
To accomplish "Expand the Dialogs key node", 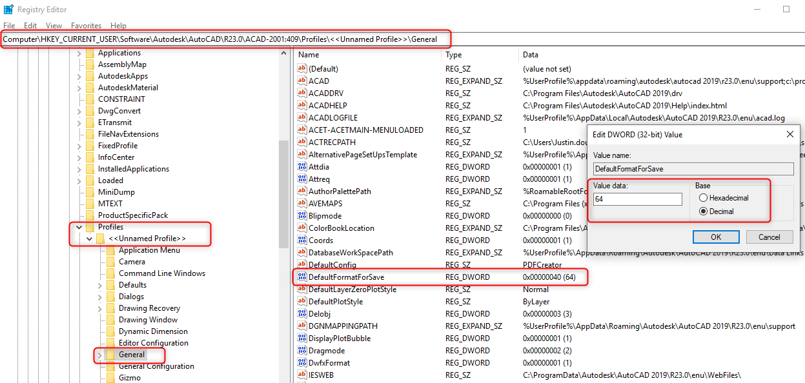I will (99, 297).
